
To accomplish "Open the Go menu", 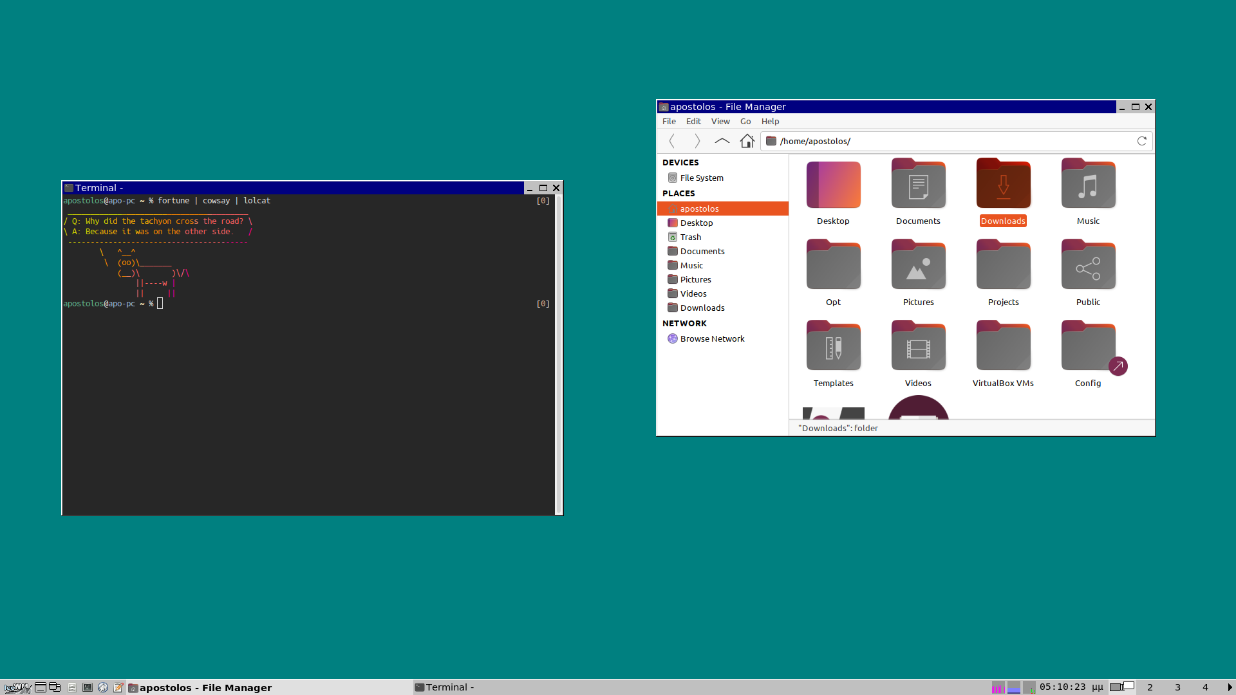I will point(745,121).
